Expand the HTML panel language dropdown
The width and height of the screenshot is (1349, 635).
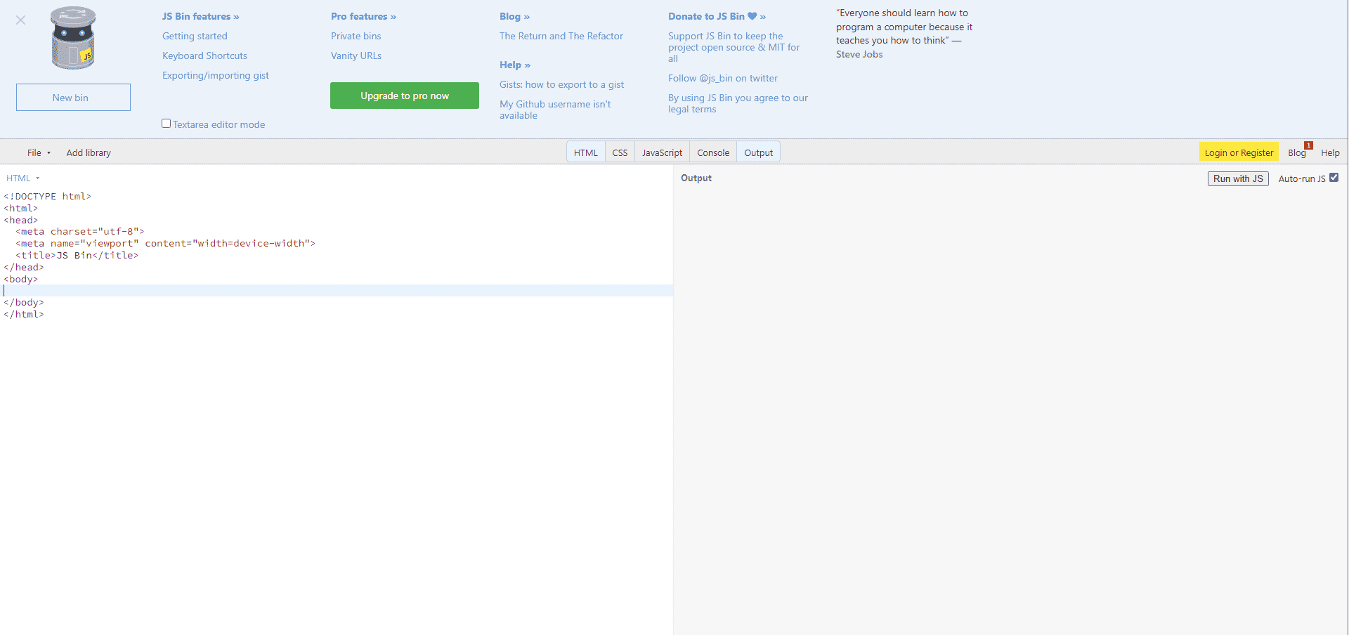(x=23, y=178)
